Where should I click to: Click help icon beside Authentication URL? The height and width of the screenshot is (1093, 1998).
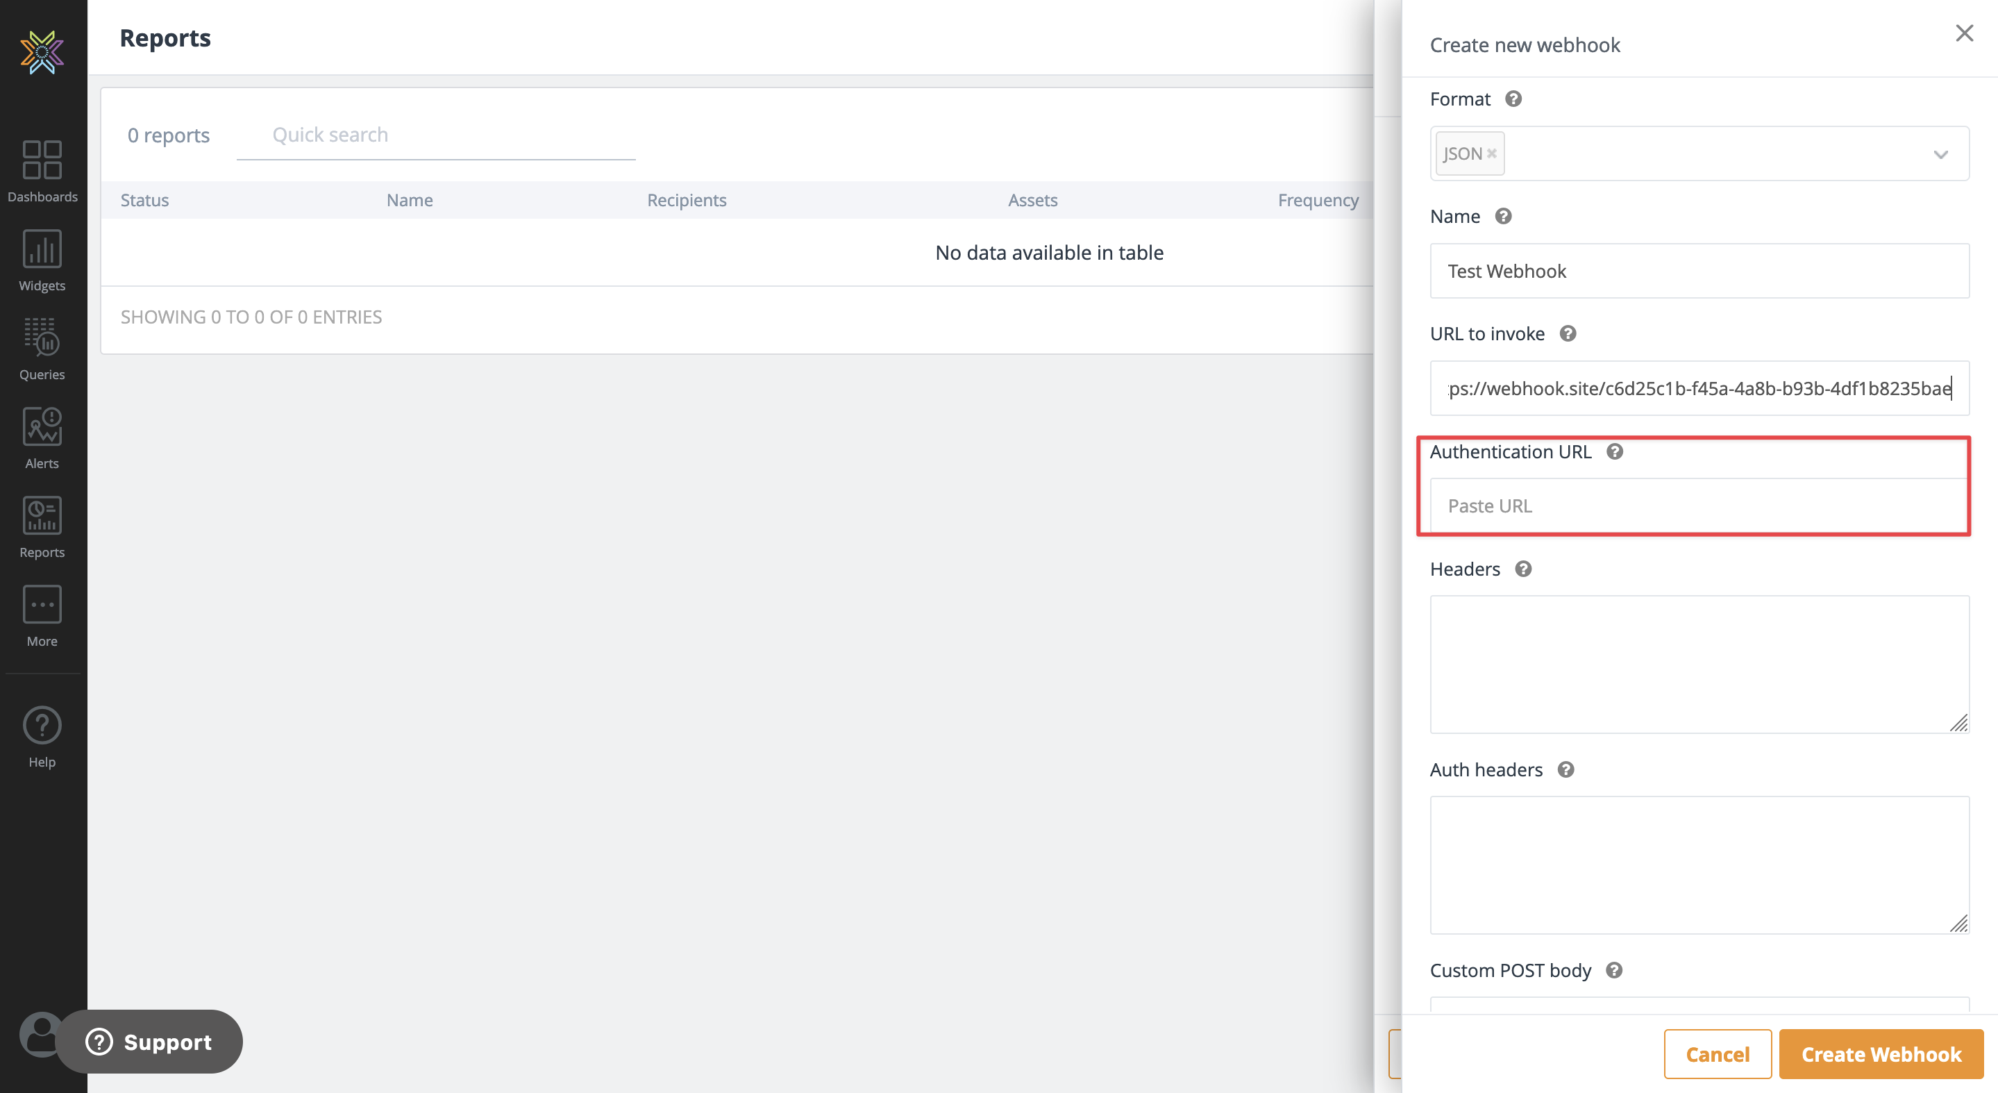pyautogui.click(x=1614, y=451)
